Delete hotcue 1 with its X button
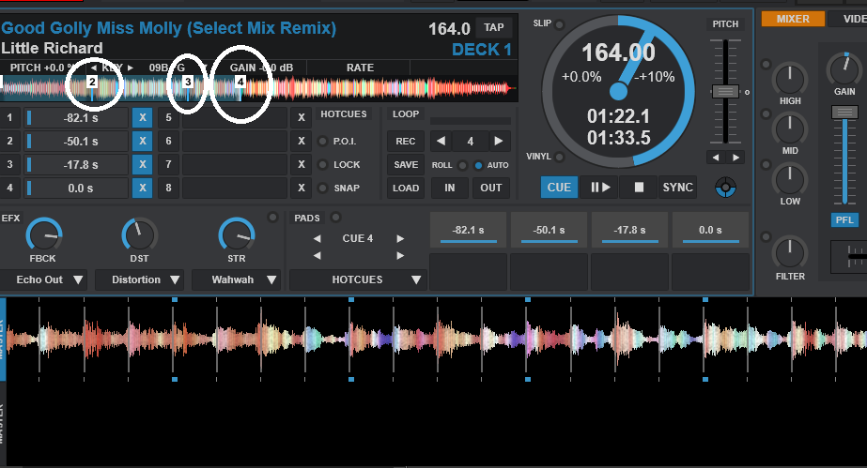 coord(141,117)
